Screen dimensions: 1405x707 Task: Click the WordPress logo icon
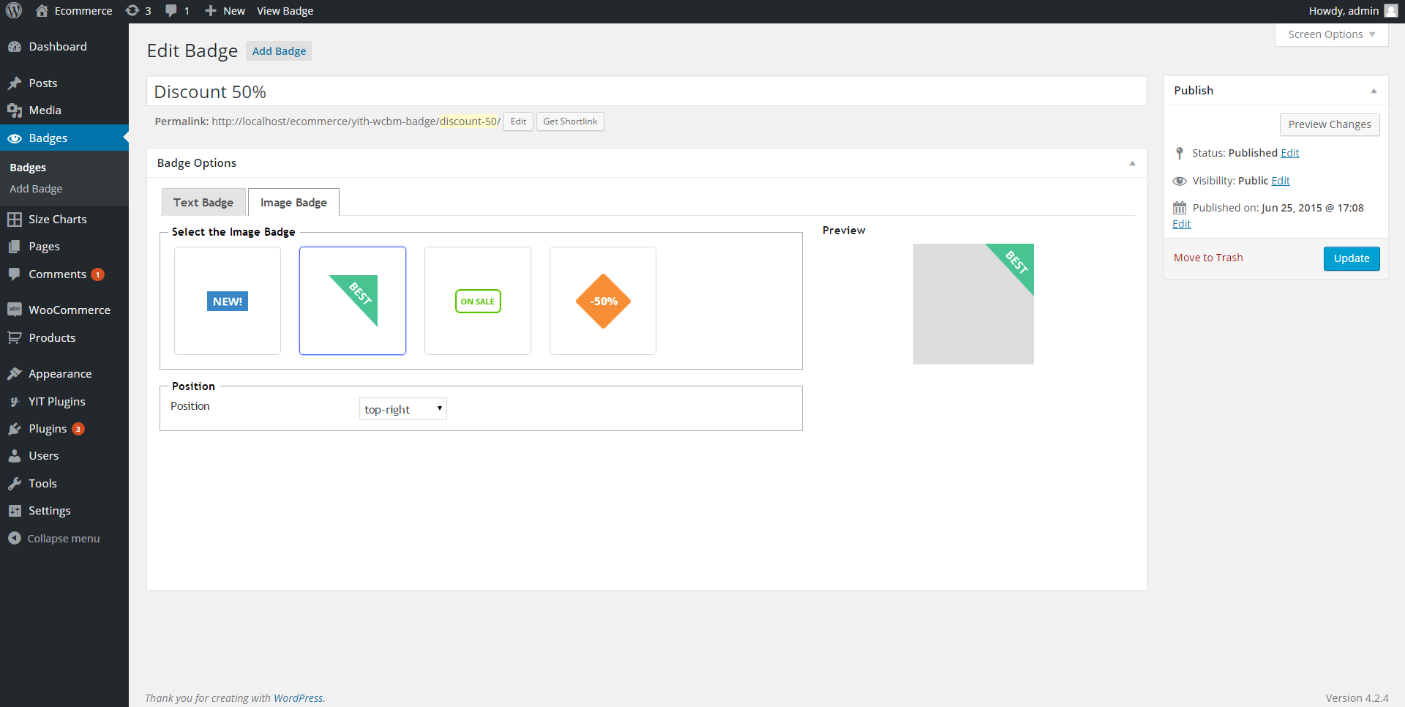14,11
